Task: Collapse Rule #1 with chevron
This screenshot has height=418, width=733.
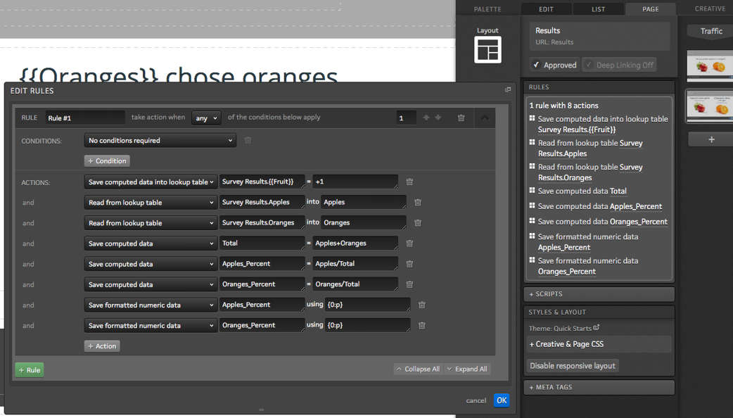Action: tap(485, 118)
